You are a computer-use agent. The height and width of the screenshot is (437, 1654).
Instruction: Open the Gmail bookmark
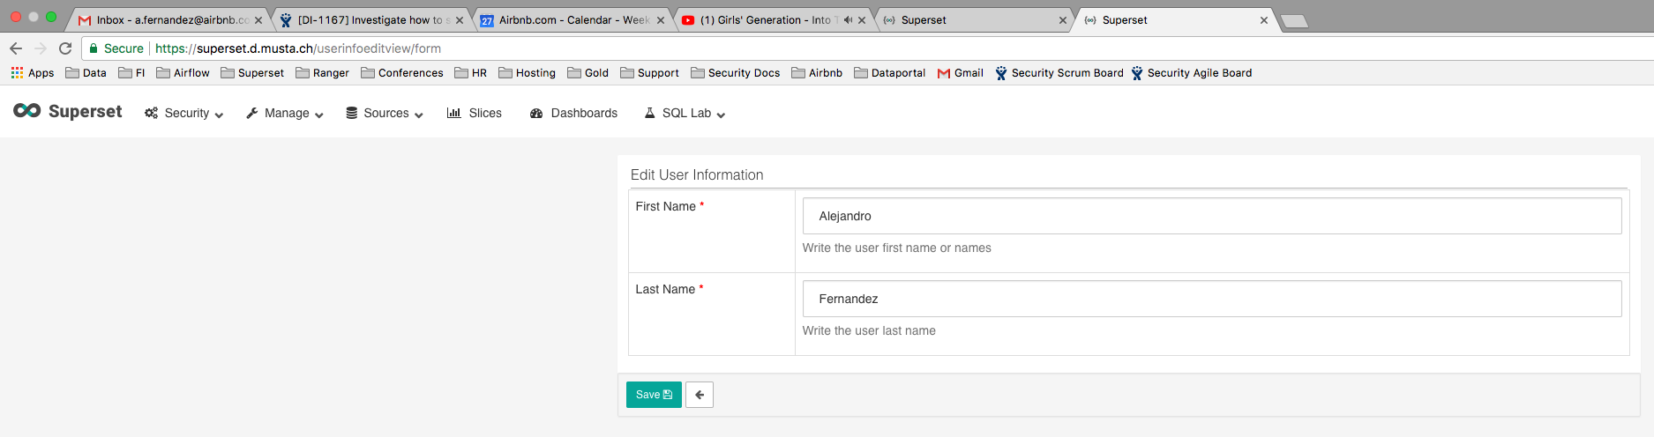[961, 73]
